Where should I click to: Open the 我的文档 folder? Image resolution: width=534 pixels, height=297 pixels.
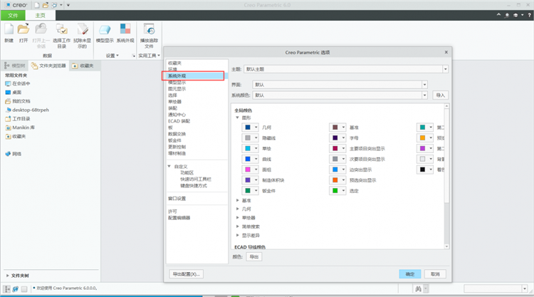[18, 101]
